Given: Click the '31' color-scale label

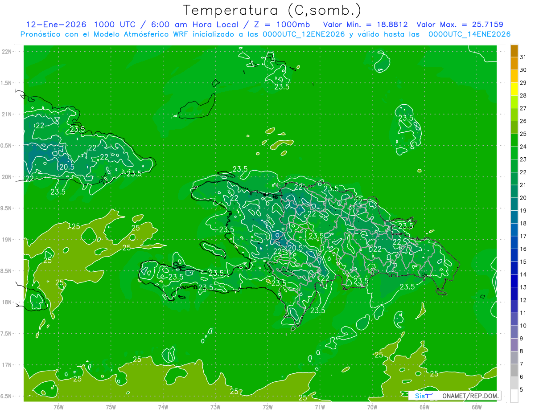Looking at the screenshot, I should (x=523, y=57).
